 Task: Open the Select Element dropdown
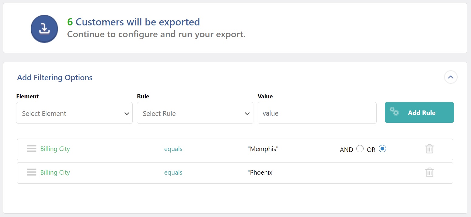(x=74, y=113)
